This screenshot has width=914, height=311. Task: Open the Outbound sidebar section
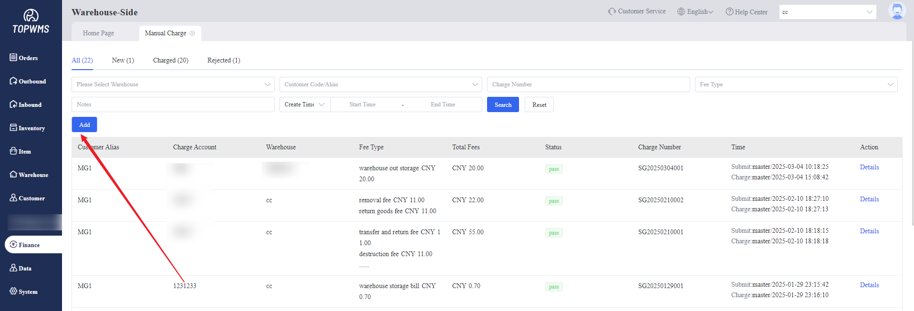click(x=28, y=81)
